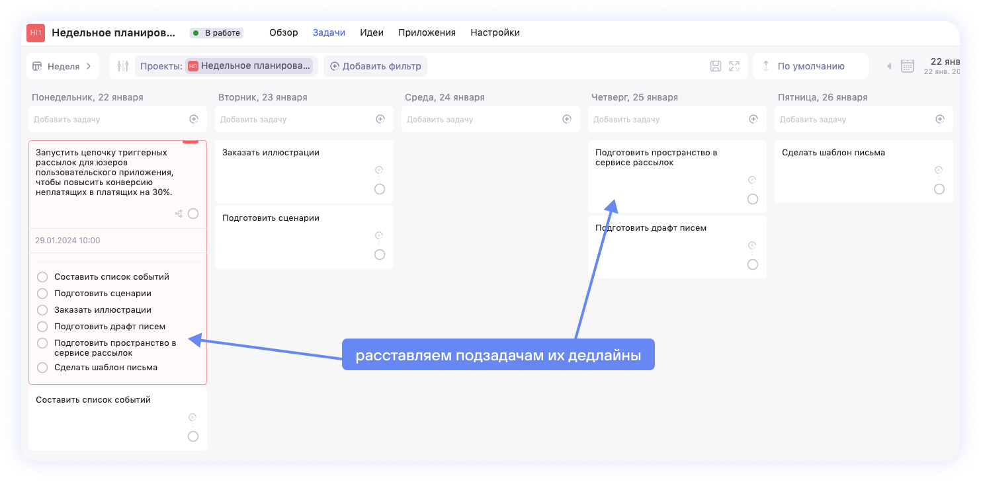Click the filter sliders icon
This screenshot has height=482, width=981.
pyautogui.click(x=121, y=65)
